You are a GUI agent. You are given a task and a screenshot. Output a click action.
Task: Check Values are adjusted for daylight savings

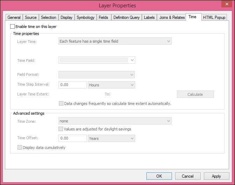click(61, 129)
